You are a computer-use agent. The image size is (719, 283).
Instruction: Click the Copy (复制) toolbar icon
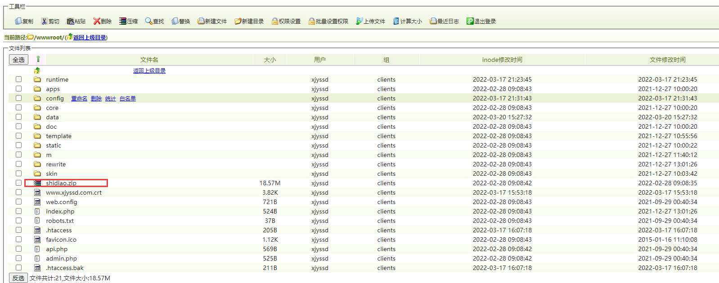click(18, 21)
